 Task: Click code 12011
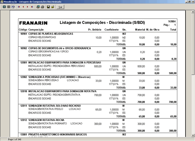pos(24,106)
